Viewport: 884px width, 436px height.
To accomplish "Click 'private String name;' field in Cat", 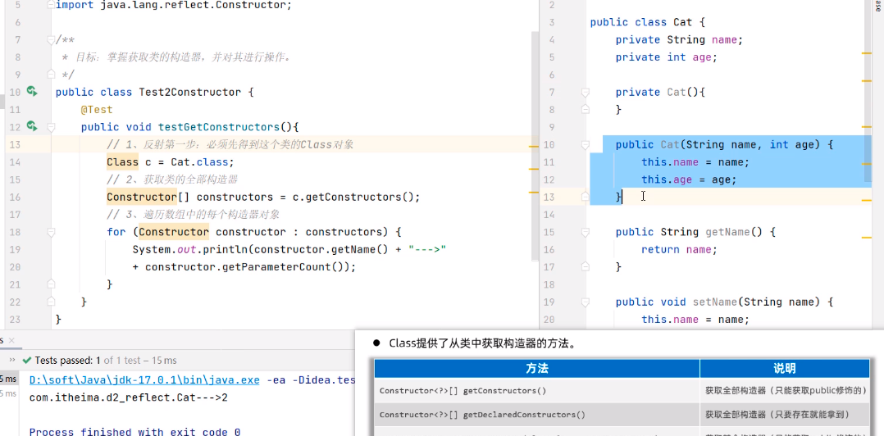I will (679, 39).
